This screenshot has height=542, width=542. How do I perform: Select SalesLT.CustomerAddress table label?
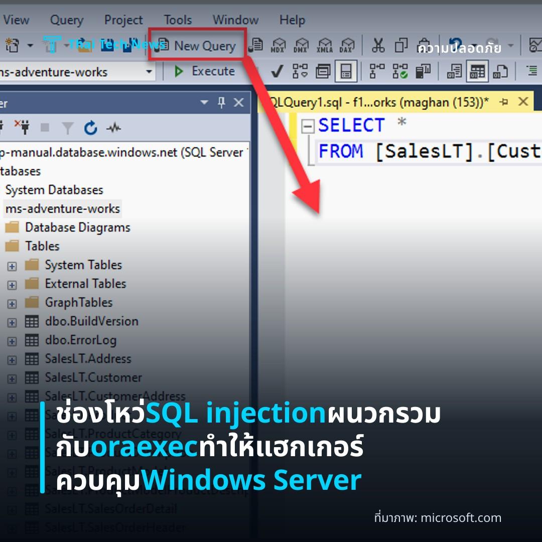(x=115, y=396)
